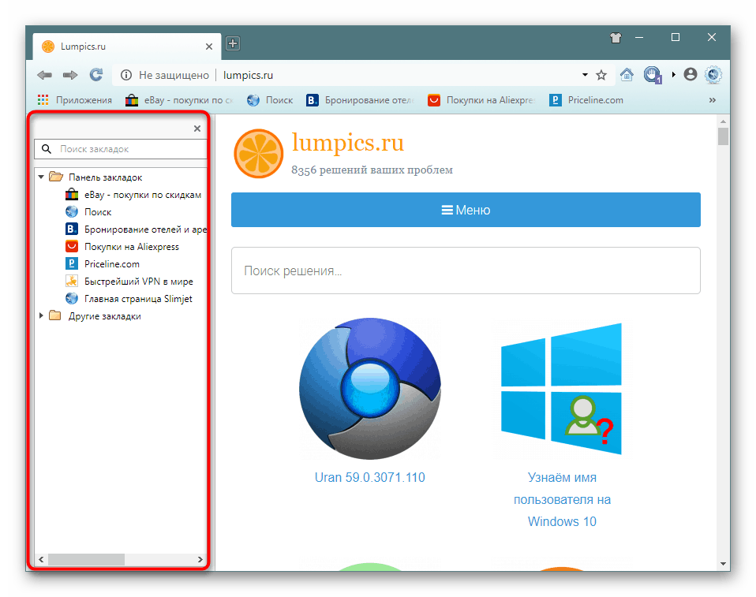Open the bookmarks bar overflow chevron
Viewport: 756px width, 597px height.
coord(712,100)
